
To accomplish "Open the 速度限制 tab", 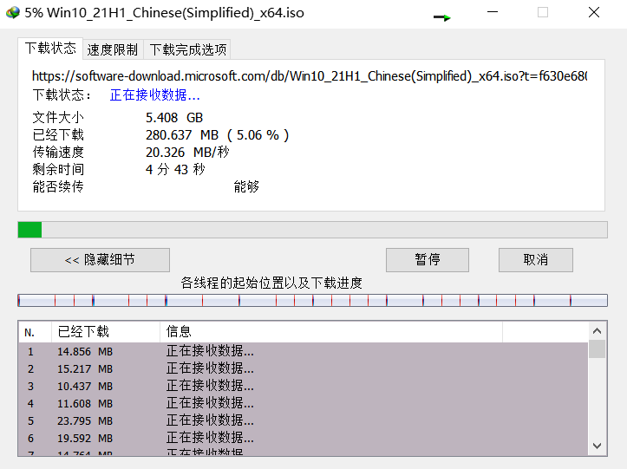I will point(113,49).
